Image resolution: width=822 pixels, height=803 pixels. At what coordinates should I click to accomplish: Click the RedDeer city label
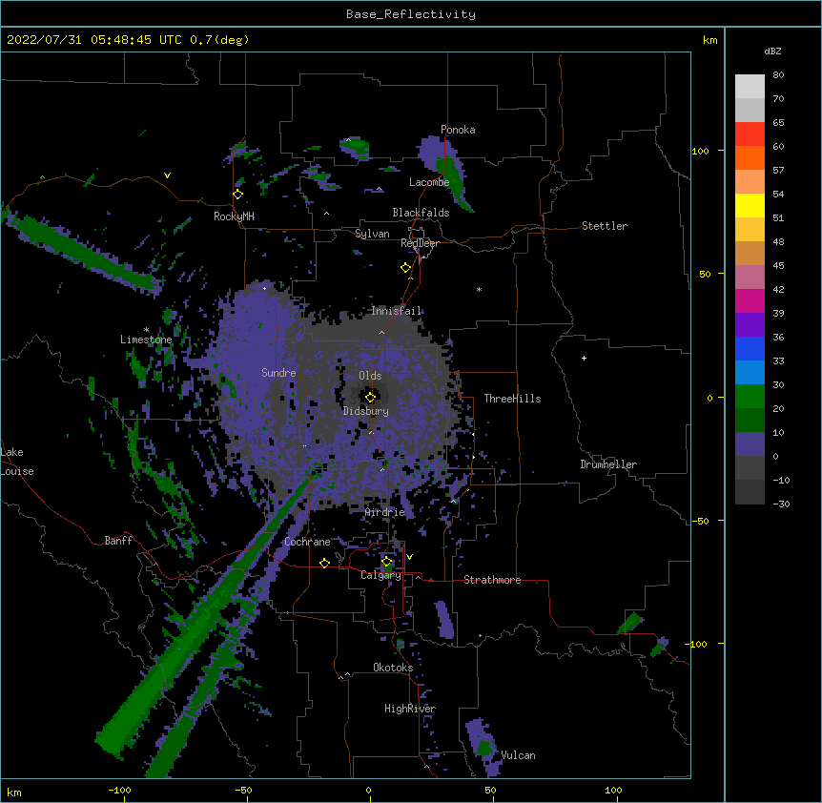pyautogui.click(x=420, y=243)
